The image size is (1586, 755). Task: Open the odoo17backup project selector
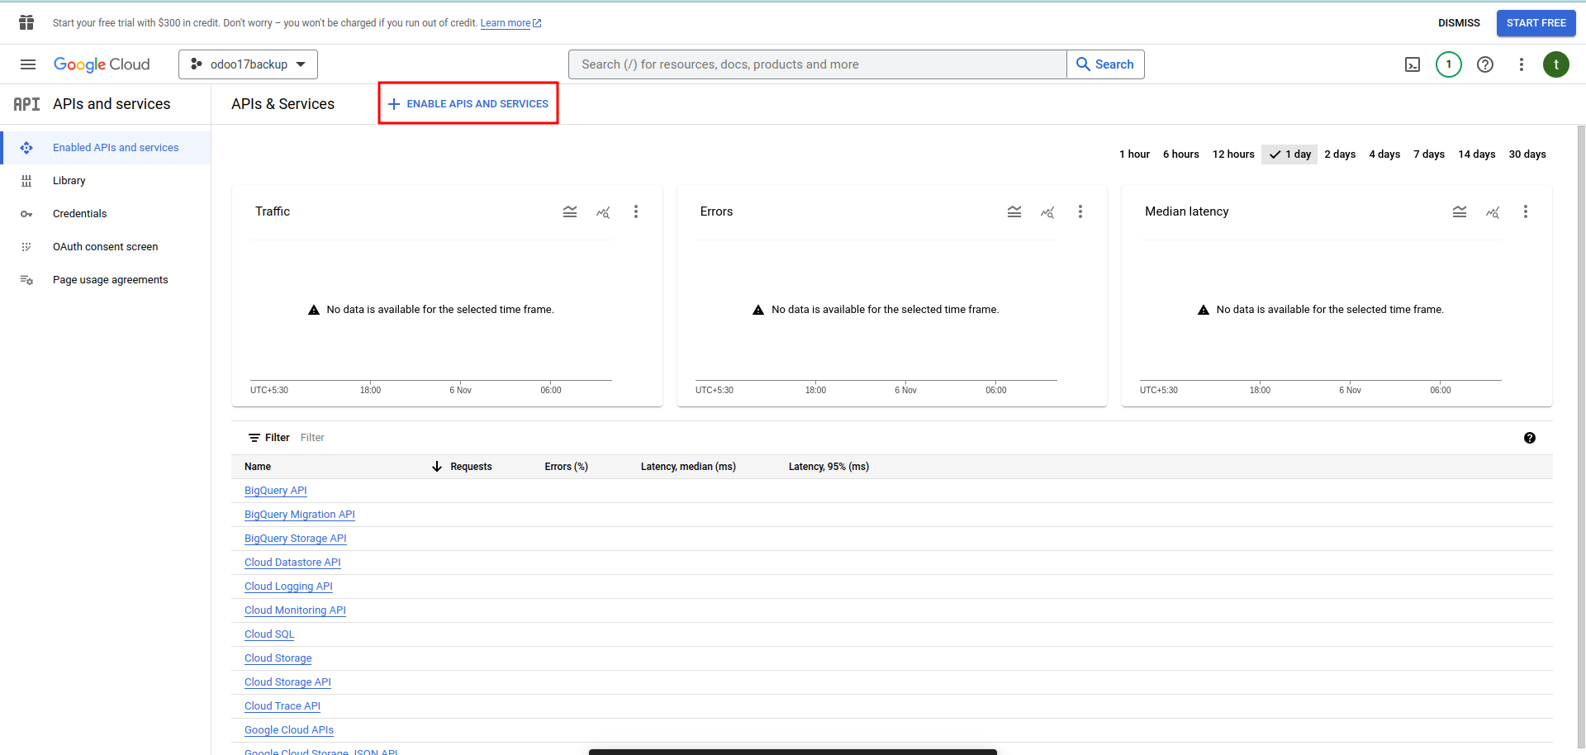point(248,64)
